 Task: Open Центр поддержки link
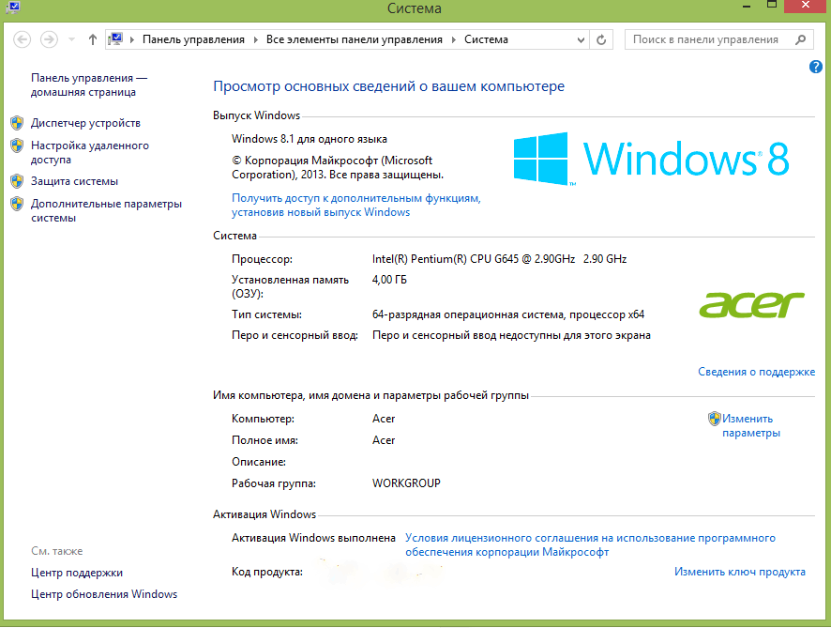click(x=77, y=573)
